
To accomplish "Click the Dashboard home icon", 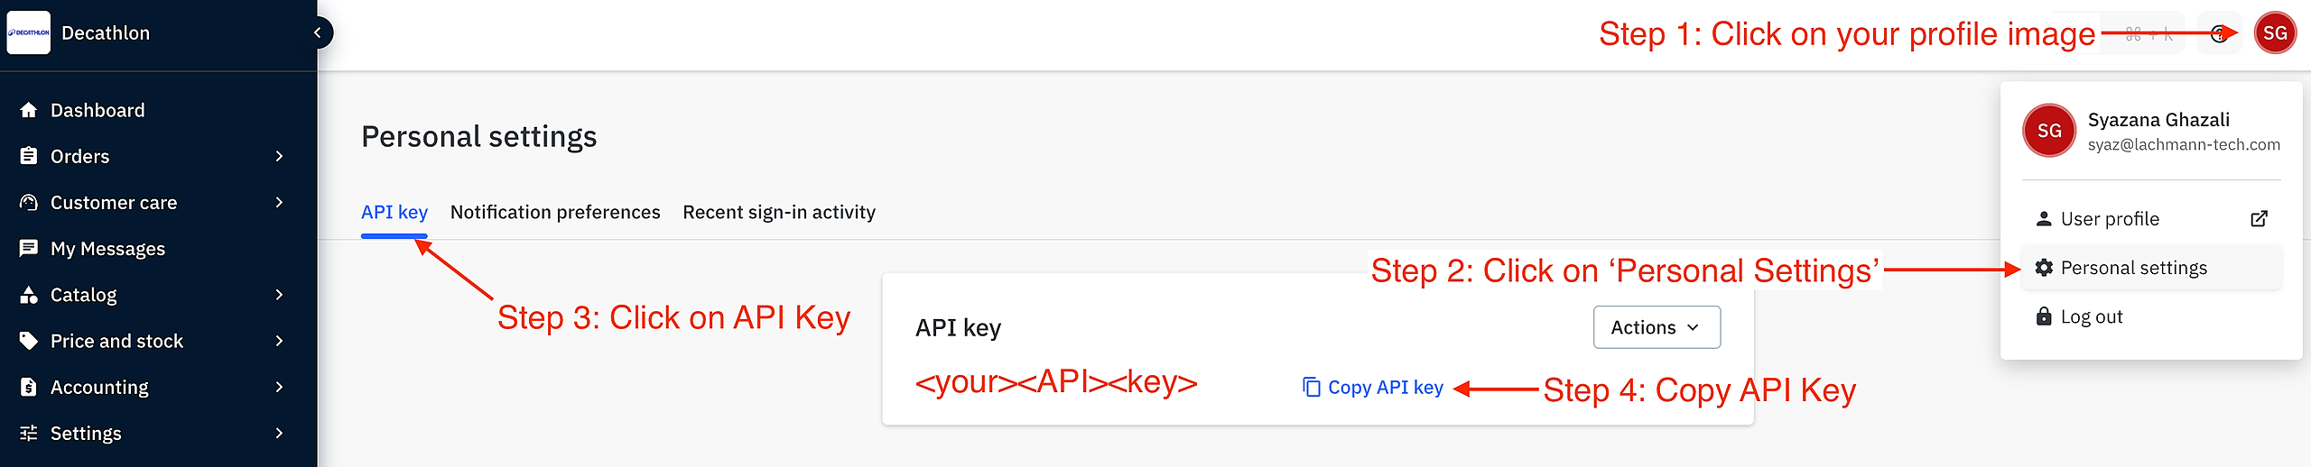I will 29,110.
